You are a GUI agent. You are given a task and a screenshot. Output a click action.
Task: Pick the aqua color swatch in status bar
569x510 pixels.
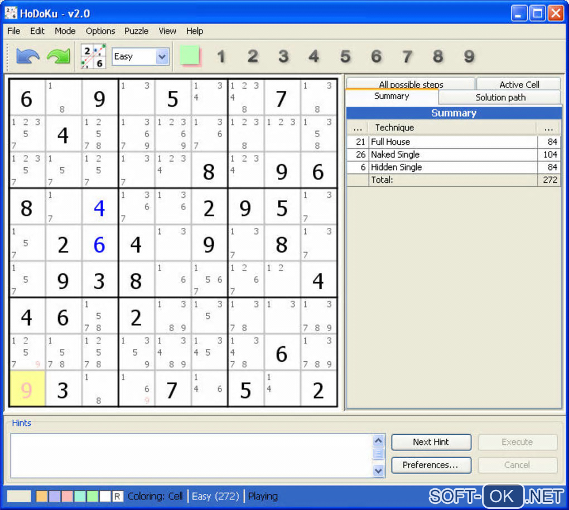[x=80, y=496]
